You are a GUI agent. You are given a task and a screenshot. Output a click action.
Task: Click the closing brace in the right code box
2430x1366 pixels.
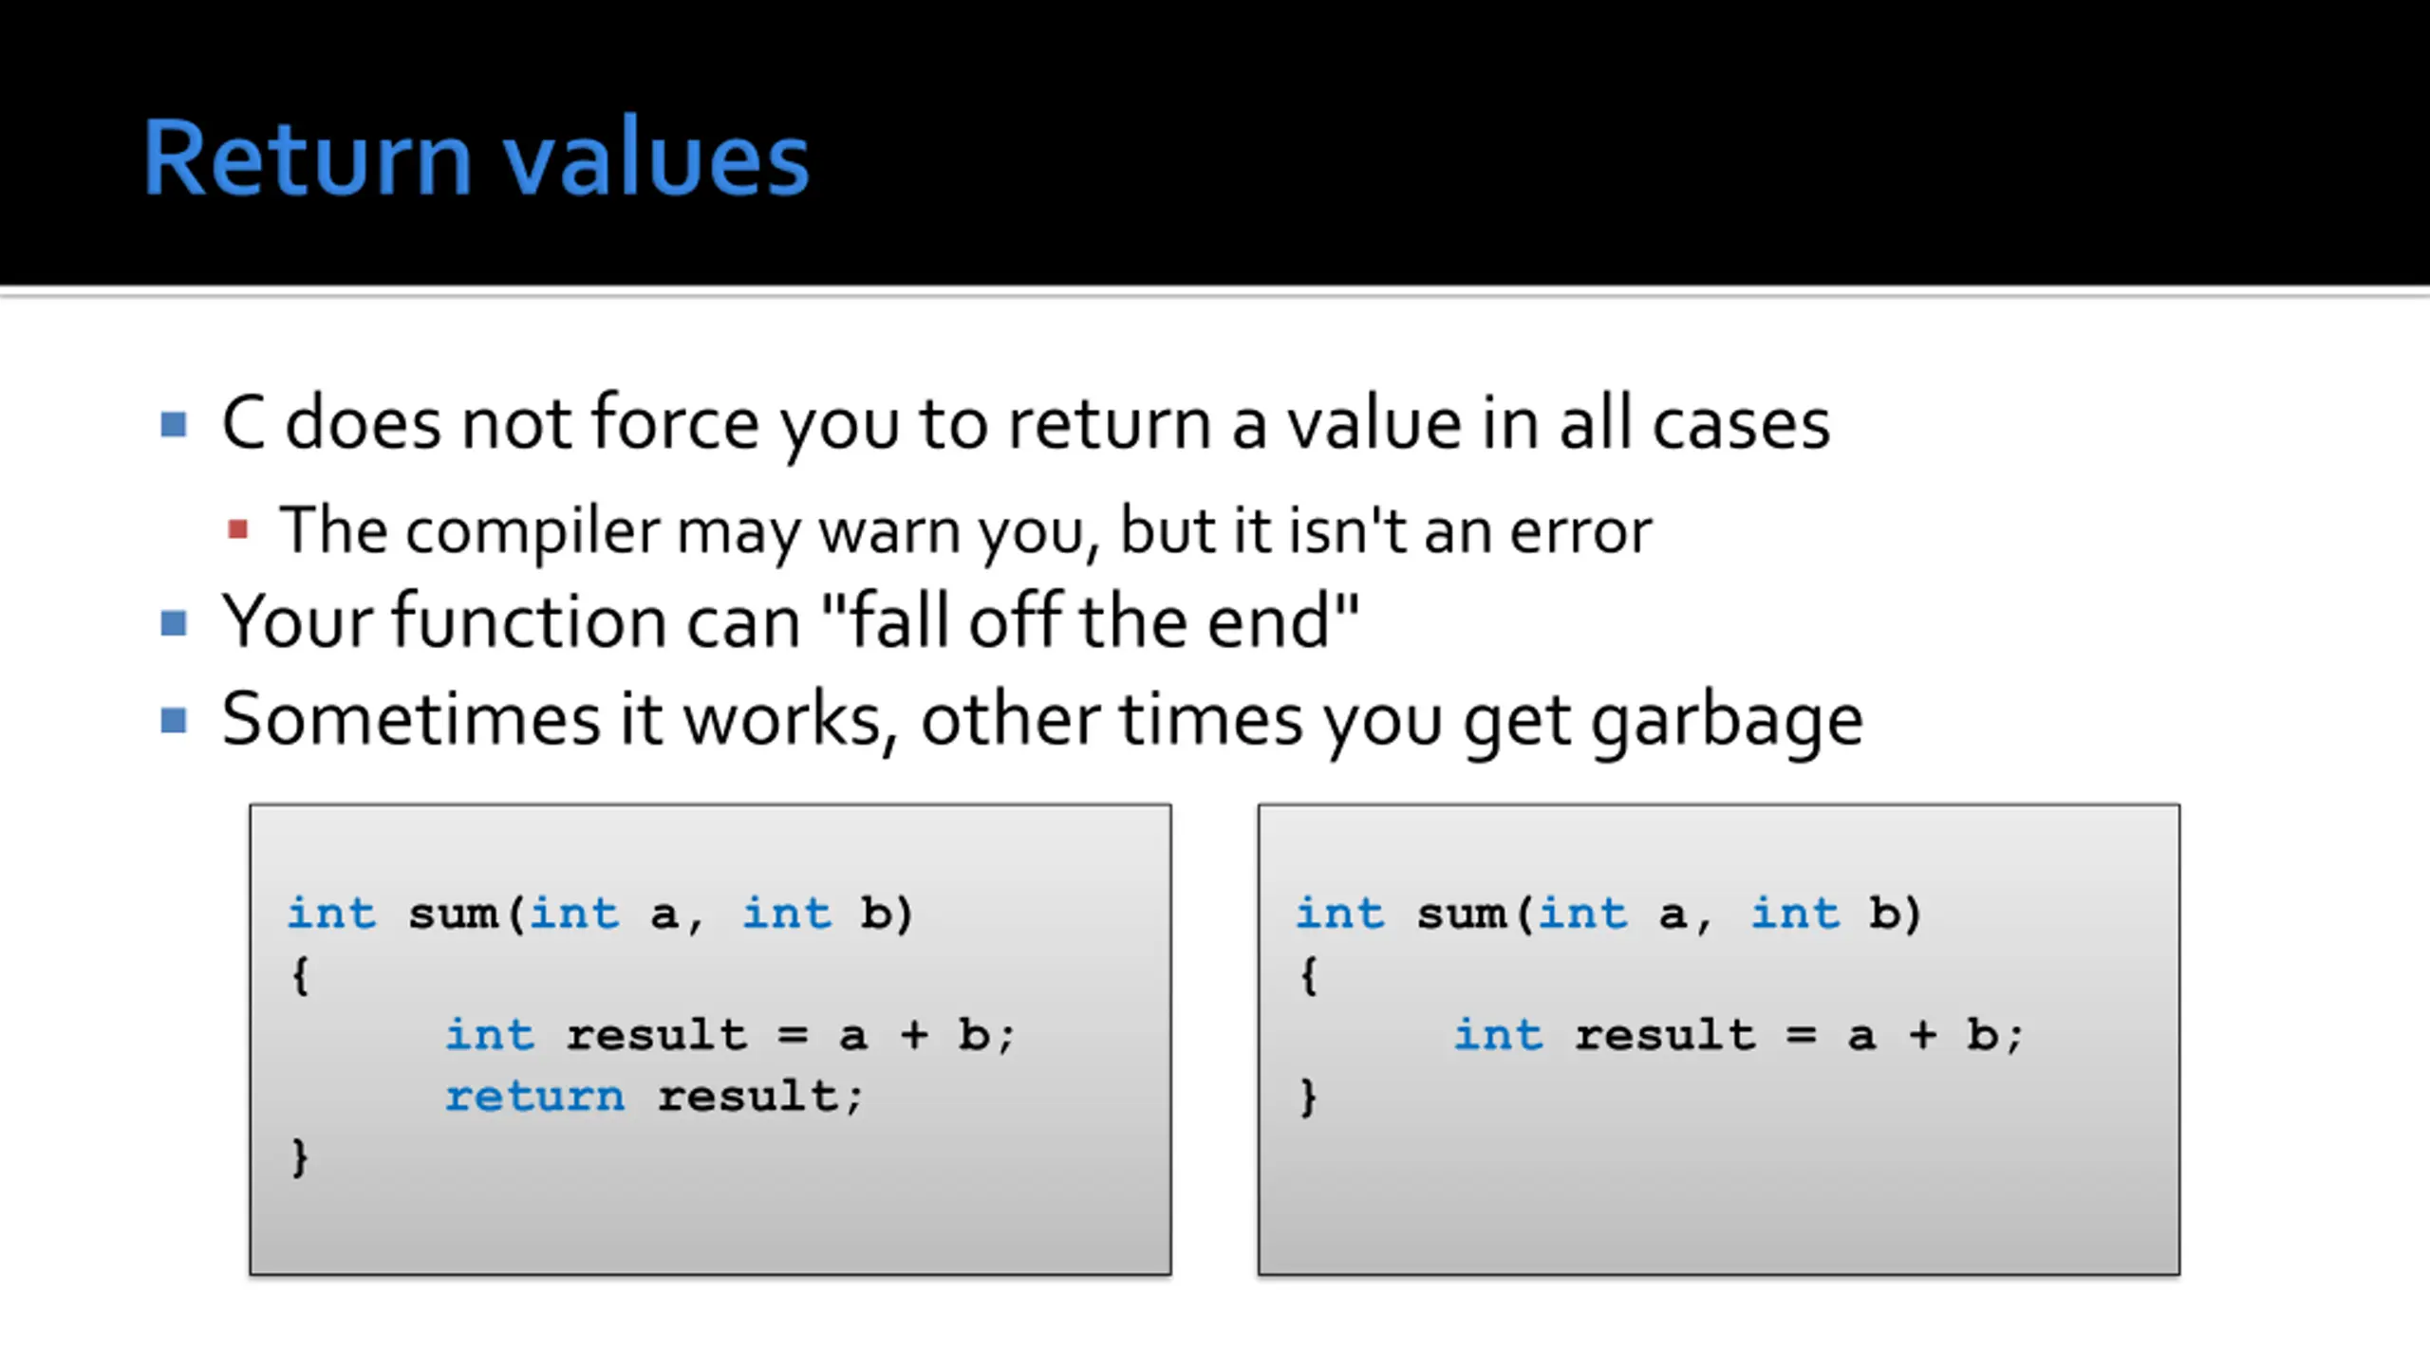1308,1098
